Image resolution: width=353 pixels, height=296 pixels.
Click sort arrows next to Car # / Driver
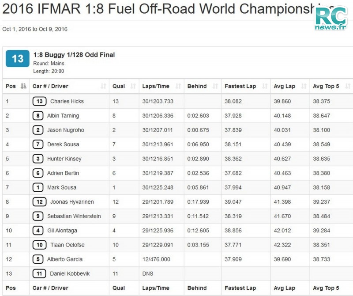click(104, 86)
